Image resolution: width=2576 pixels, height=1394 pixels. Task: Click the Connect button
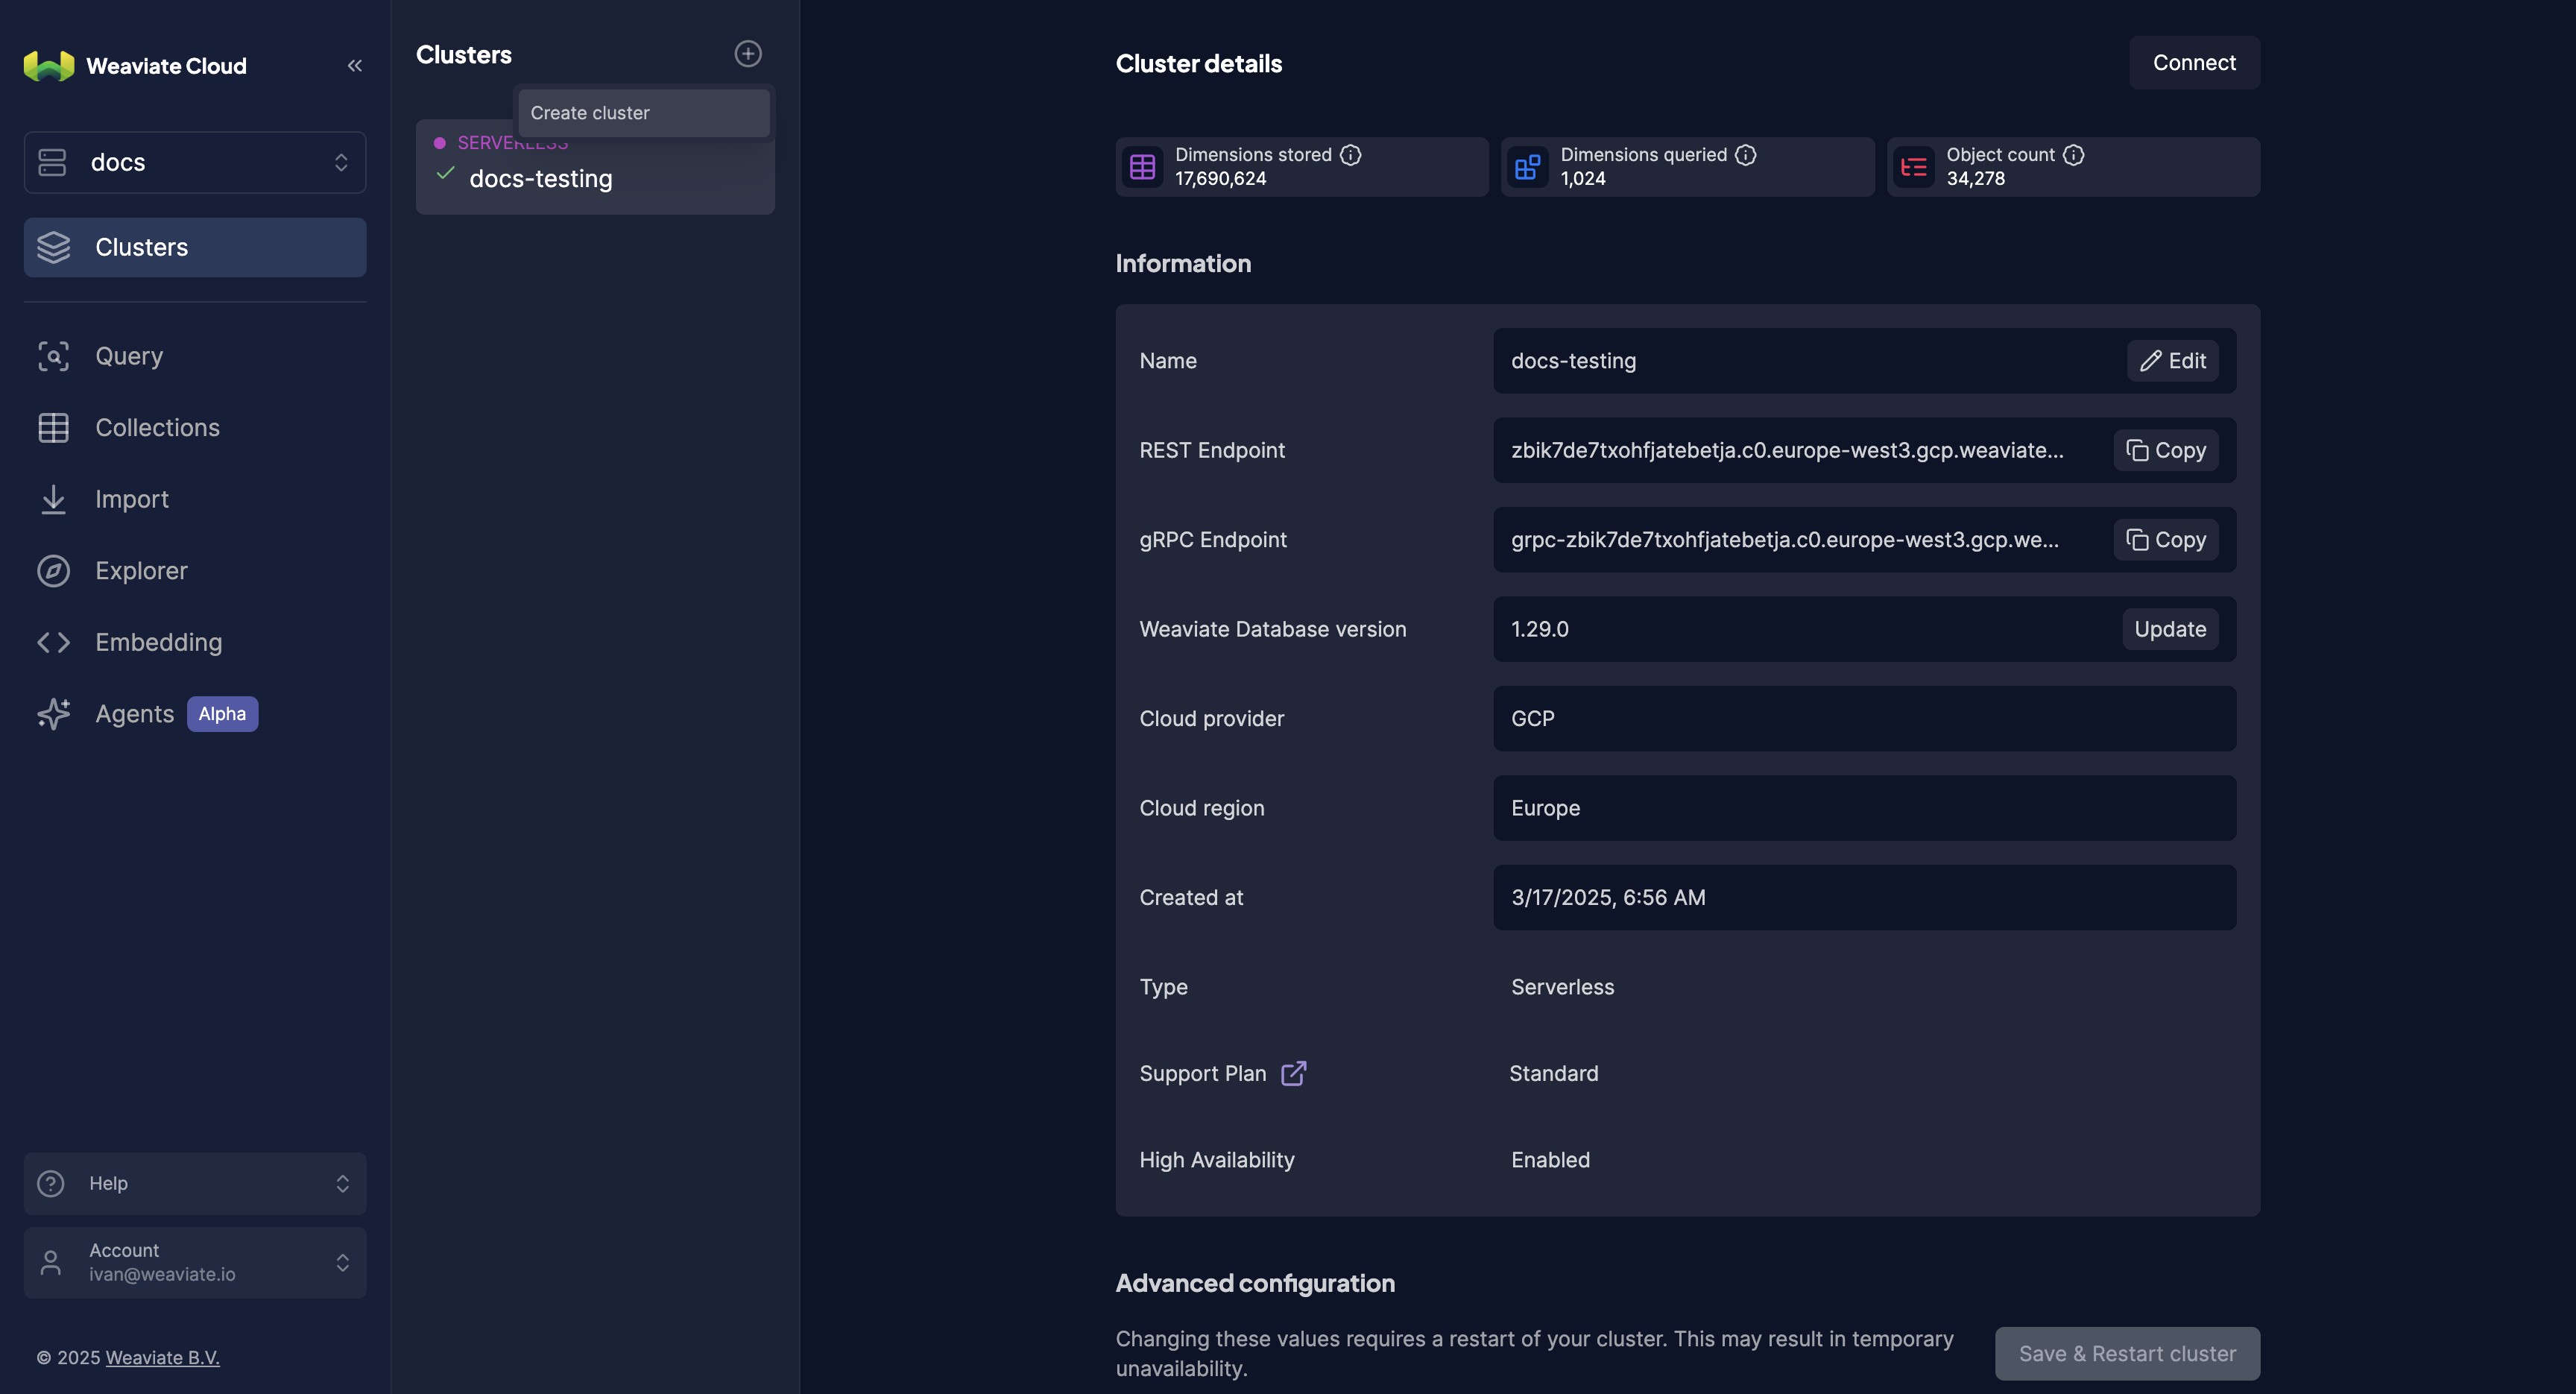[x=2194, y=63]
